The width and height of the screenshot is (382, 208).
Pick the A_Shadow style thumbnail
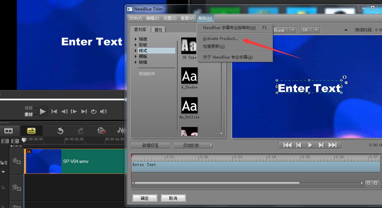coord(189,76)
